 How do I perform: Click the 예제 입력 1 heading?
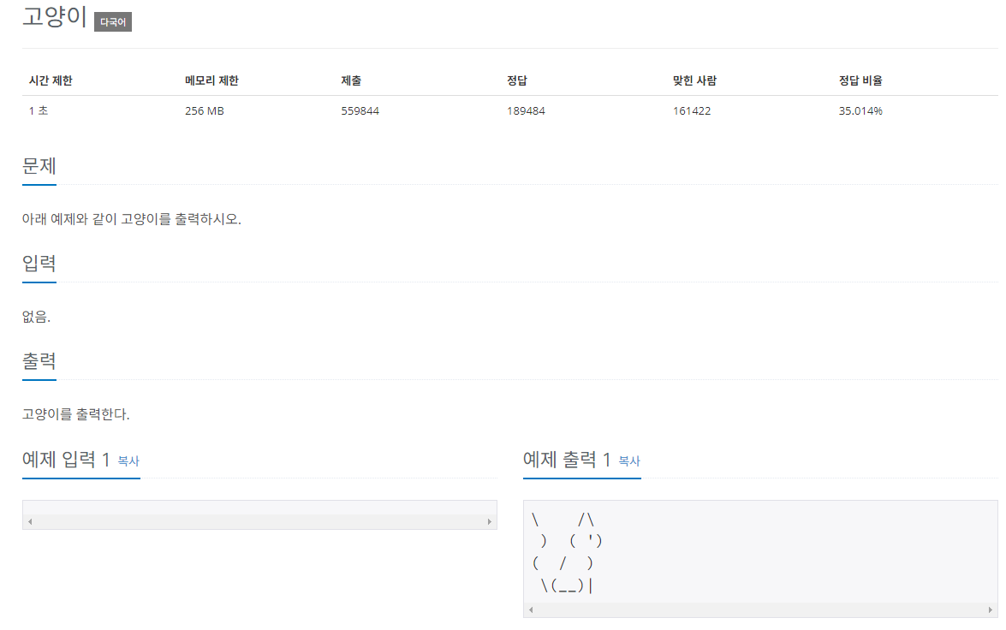66,460
